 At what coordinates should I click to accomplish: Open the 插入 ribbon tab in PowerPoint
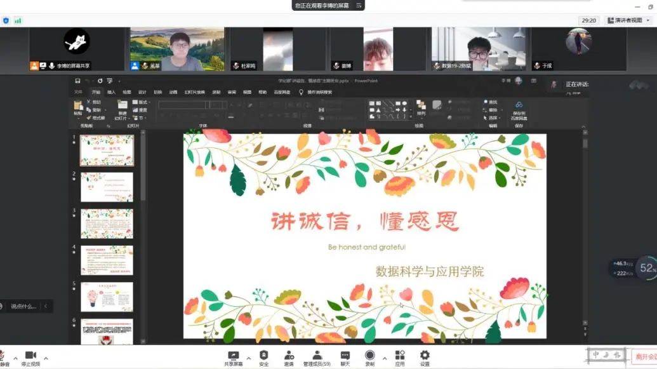tap(112, 92)
